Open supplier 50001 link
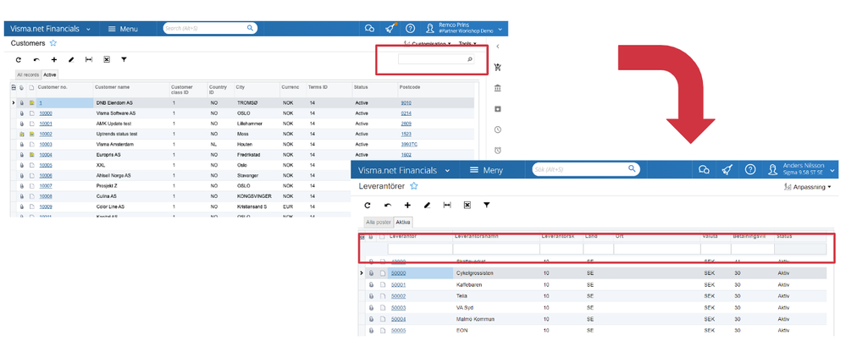 pos(398,284)
